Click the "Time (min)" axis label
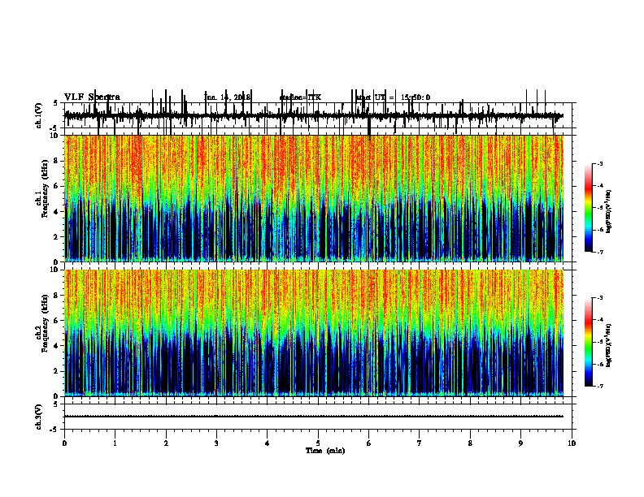This screenshot has height=497, width=644. click(x=325, y=451)
